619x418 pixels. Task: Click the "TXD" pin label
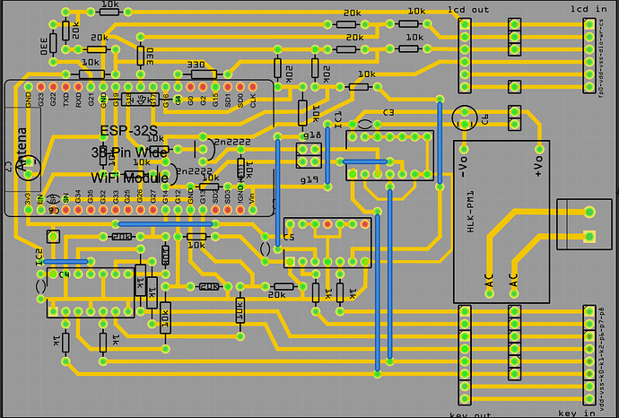click(x=65, y=100)
